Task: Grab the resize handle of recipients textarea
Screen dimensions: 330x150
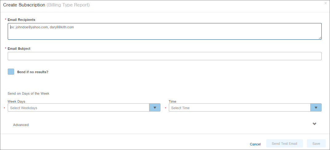Action: (x=320, y=38)
